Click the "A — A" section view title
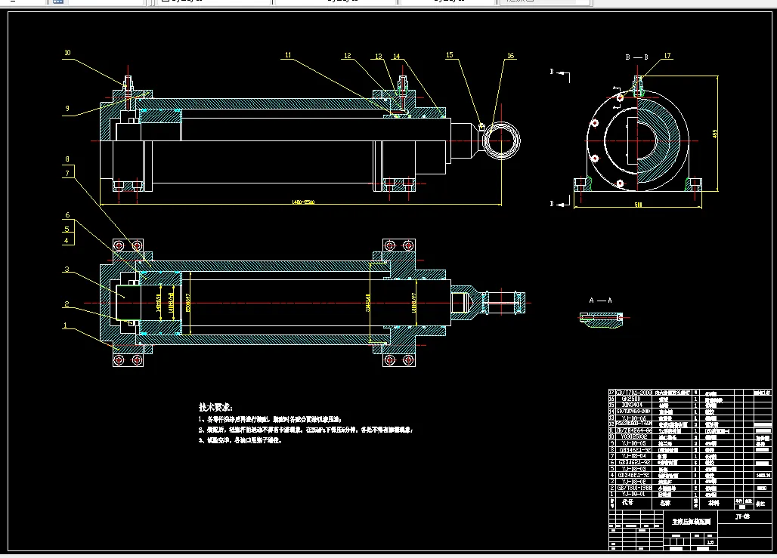The image size is (777, 558). pos(601,301)
